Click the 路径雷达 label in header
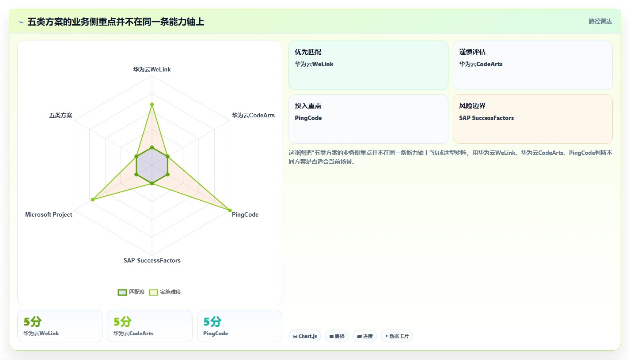The height and width of the screenshot is (360, 630). pyautogui.click(x=600, y=21)
